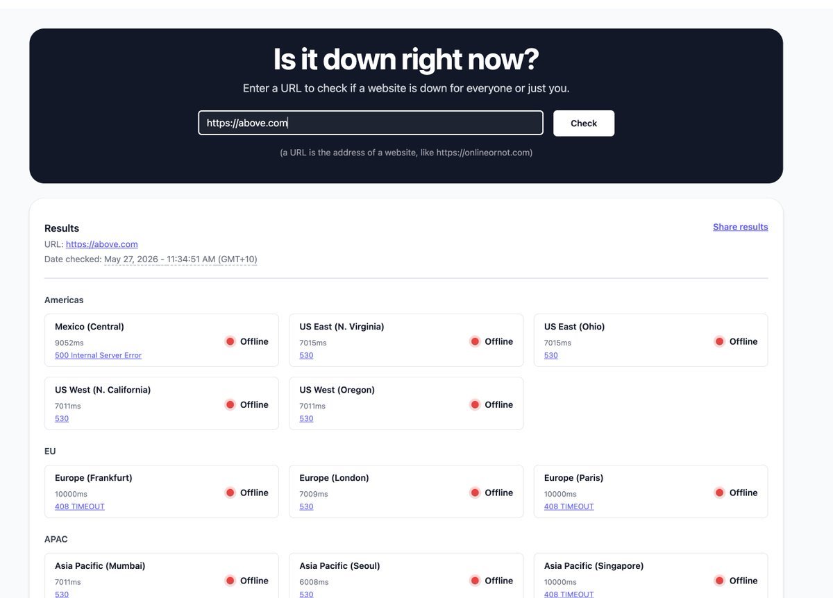
Task: Select the US East (Ohio) title
Action: click(x=574, y=327)
